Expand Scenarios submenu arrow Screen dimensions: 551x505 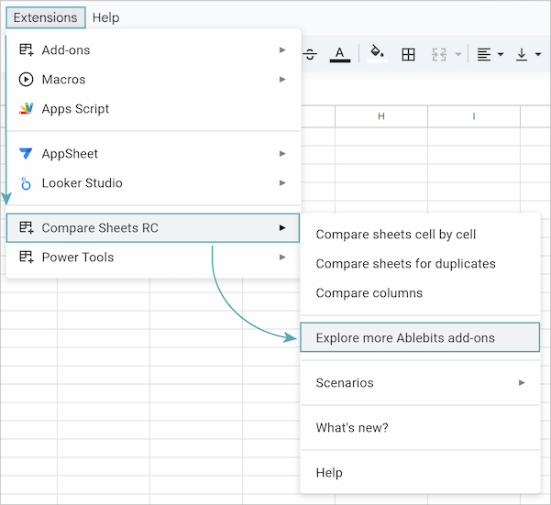coord(522,383)
